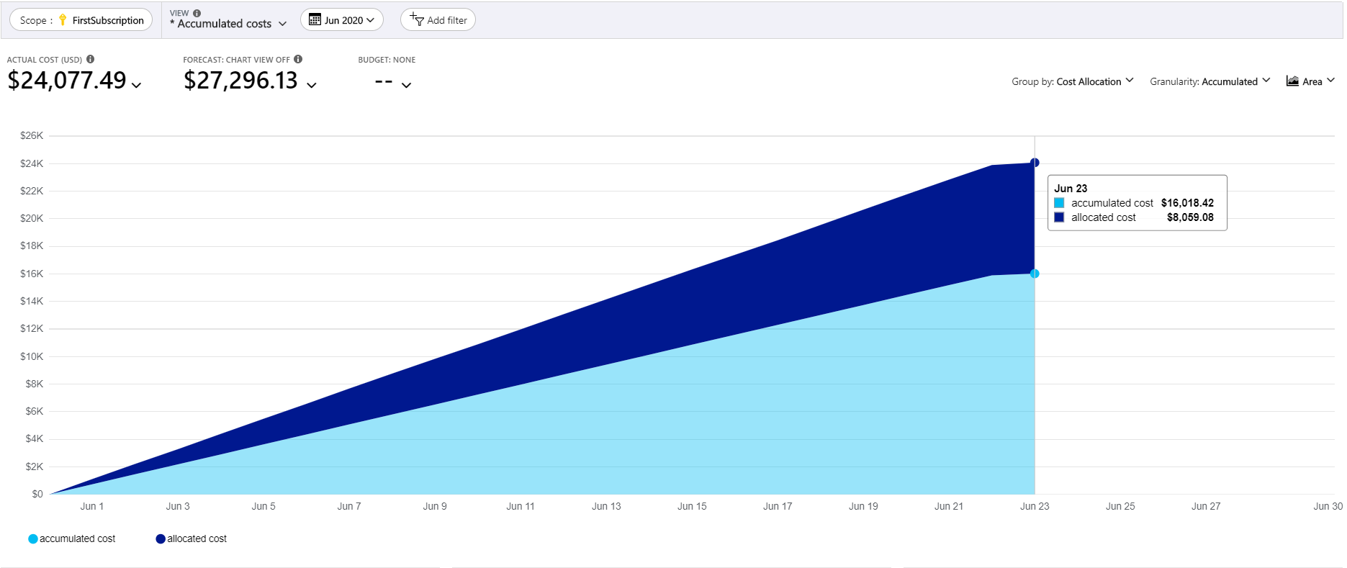Viewport: 1347px width, 568px height.
Task: Click light blue accumulated cost swatch in tooltip
Action: point(1059,203)
